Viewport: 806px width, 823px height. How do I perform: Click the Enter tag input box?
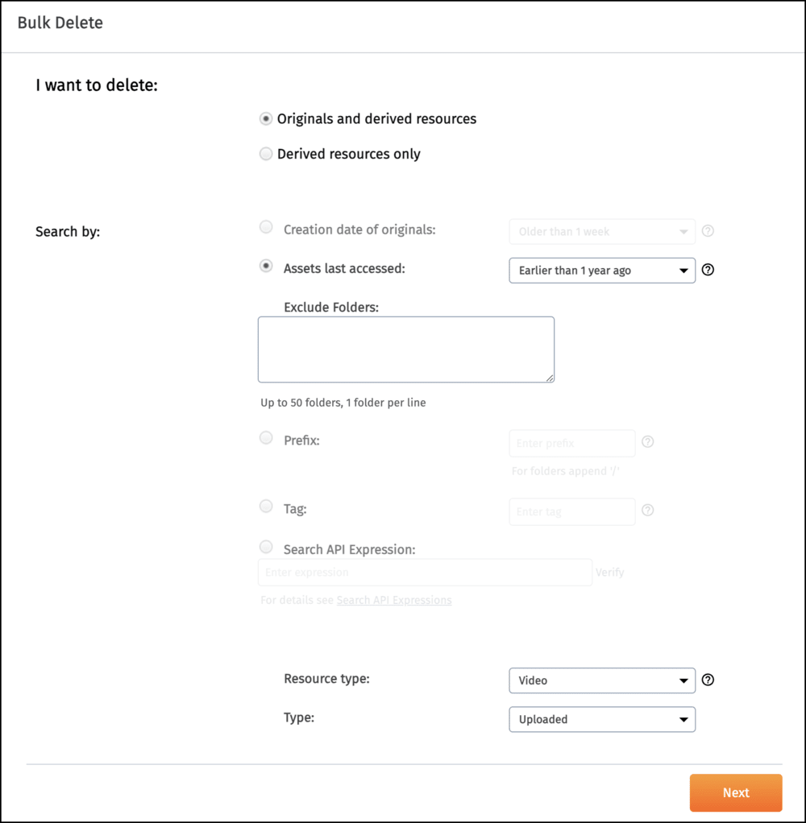[571, 511]
